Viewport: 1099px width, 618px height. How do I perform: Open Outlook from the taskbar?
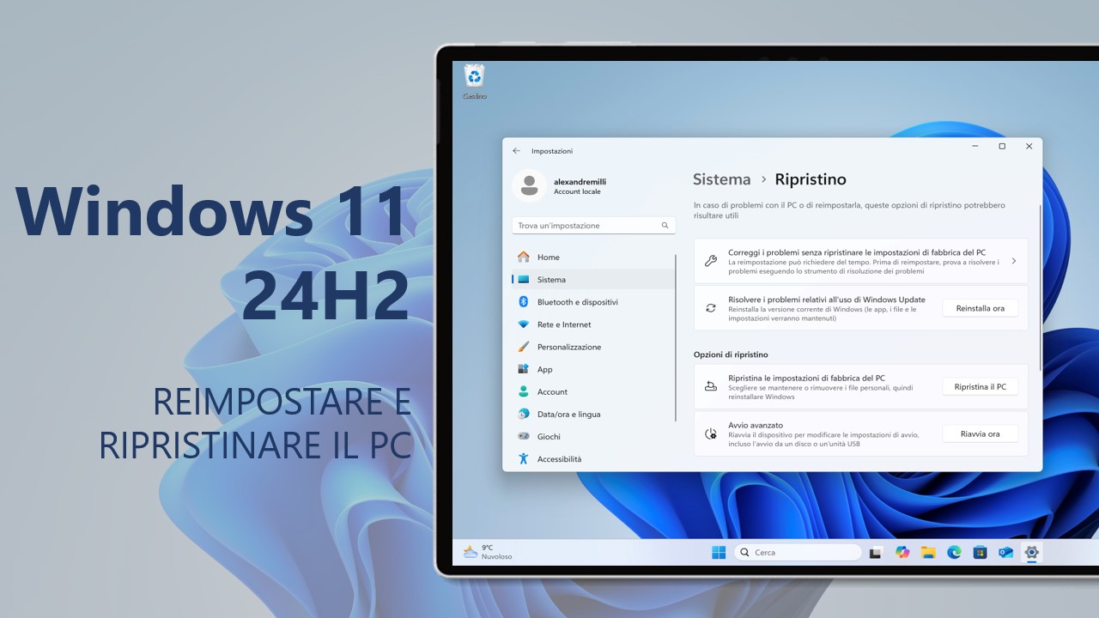click(x=1005, y=553)
